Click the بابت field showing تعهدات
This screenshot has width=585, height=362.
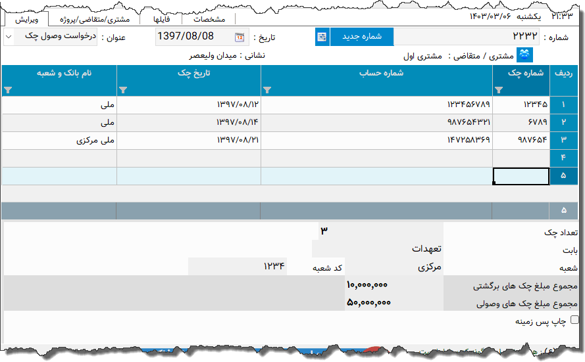(x=377, y=248)
